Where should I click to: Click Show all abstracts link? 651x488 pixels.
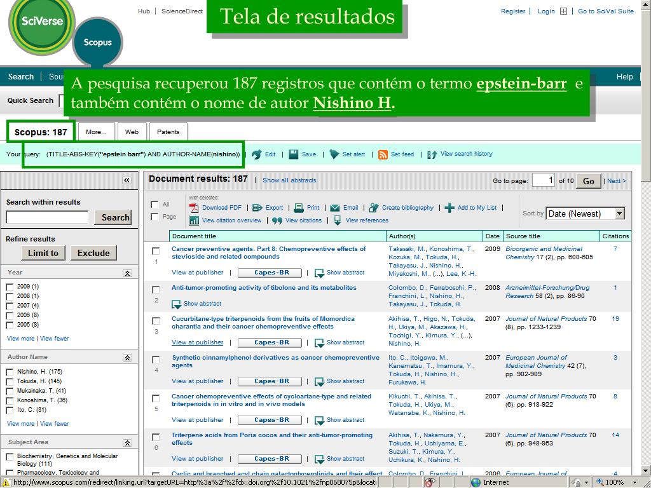coord(289,180)
